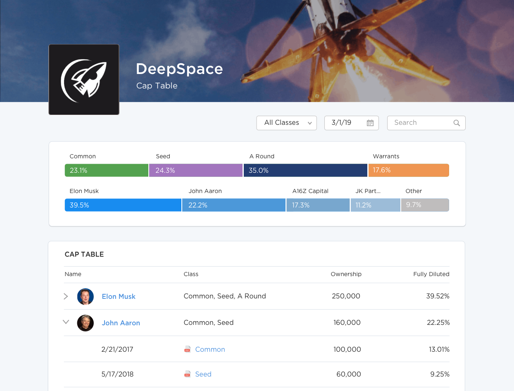
Task: Click the 160,000 ownership value
Action: pyautogui.click(x=347, y=322)
